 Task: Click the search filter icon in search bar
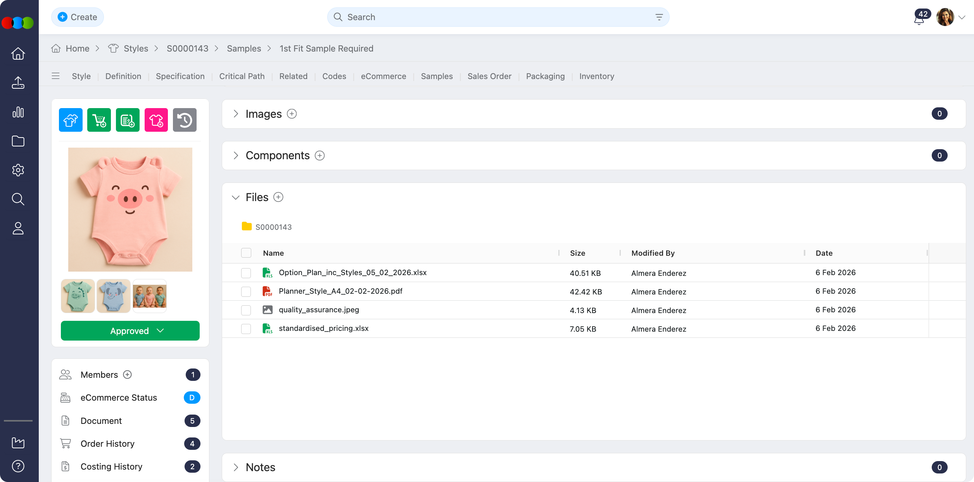tap(659, 17)
